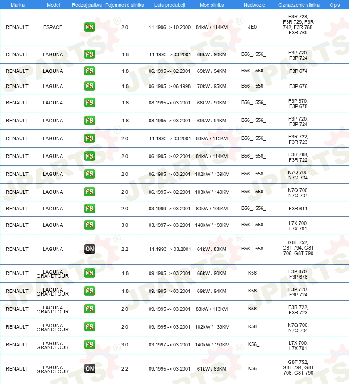Click the 03.1999 -> 03.2001 production dates
This screenshot has width=349, height=384.
point(169,209)
